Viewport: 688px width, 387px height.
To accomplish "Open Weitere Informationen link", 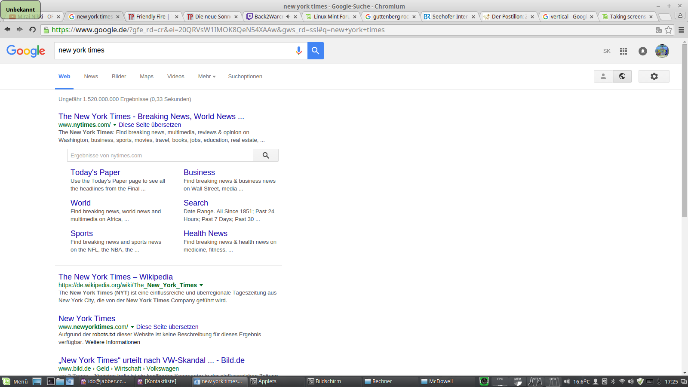I will click(113, 342).
